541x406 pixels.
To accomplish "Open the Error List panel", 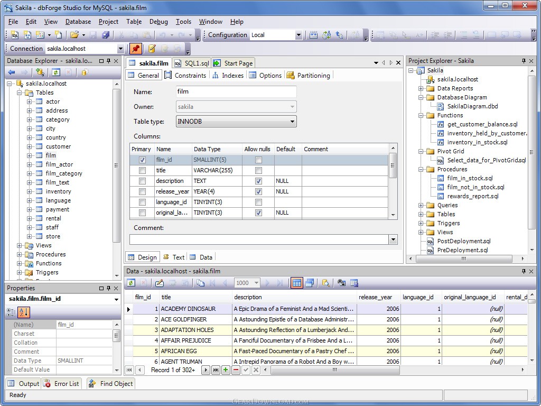I will coord(62,384).
